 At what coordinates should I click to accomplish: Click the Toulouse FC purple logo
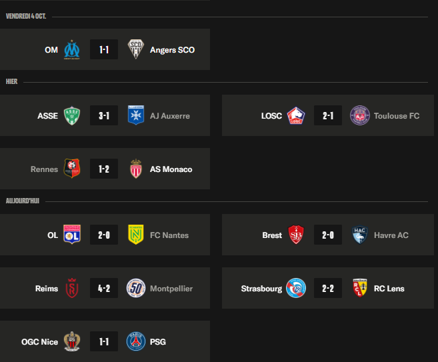(x=360, y=115)
